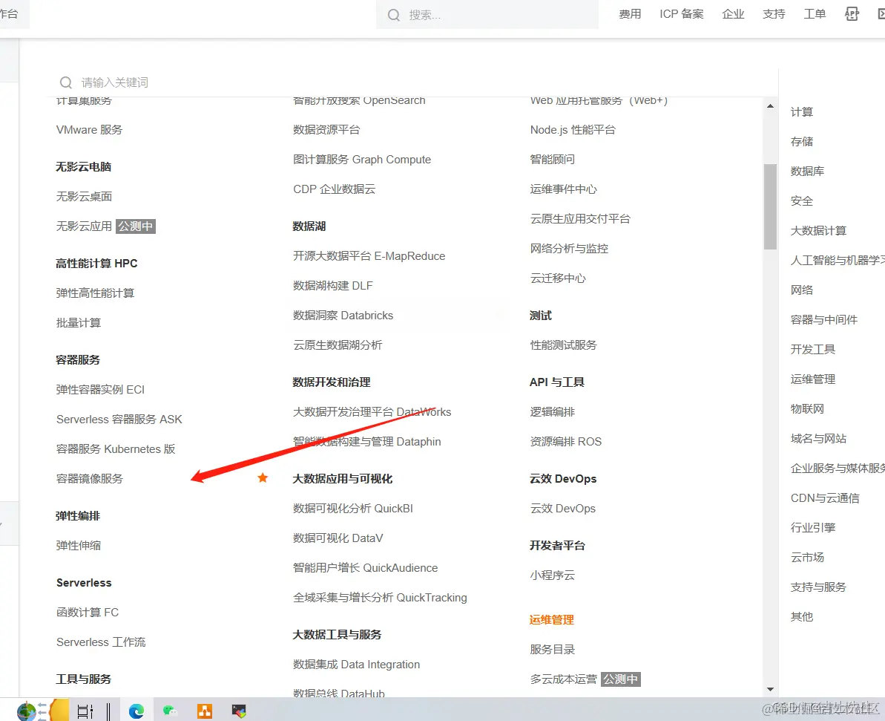Open 容器服务 Kubernetes 版
The width and height of the screenshot is (885, 721).
(x=116, y=448)
